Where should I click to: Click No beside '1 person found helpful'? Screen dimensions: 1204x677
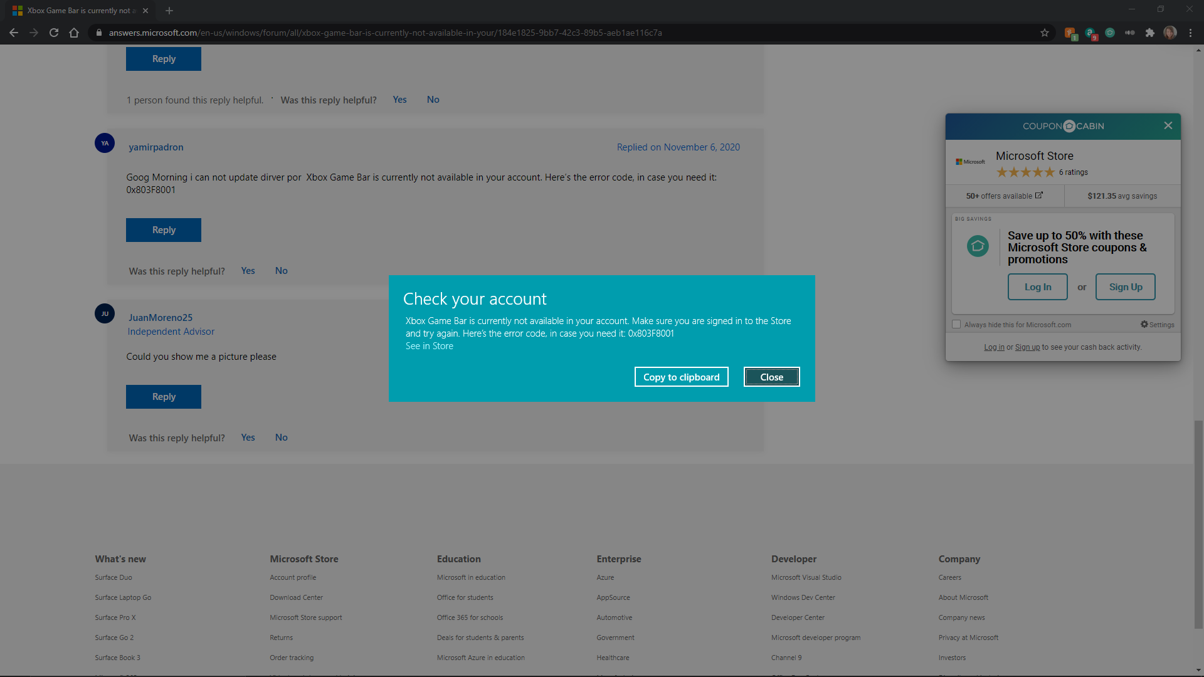point(433,100)
